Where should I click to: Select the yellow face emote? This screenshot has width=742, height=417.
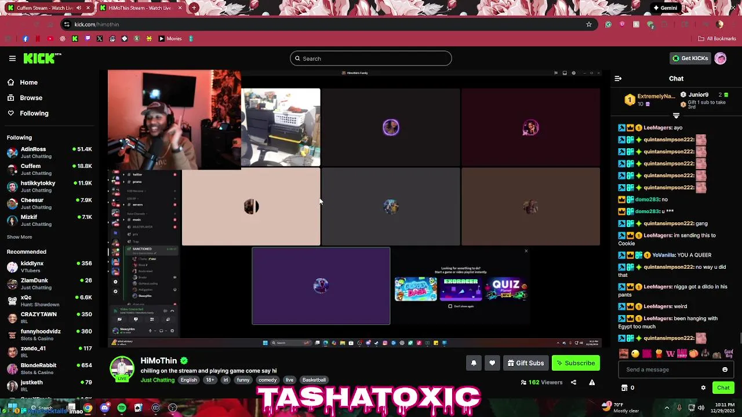tap(635, 354)
